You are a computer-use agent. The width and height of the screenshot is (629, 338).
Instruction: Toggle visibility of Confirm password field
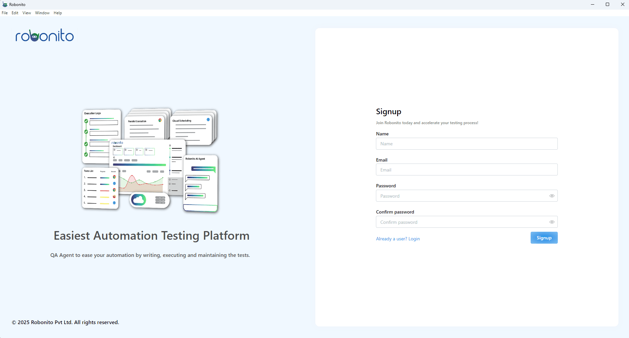(552, 222)
